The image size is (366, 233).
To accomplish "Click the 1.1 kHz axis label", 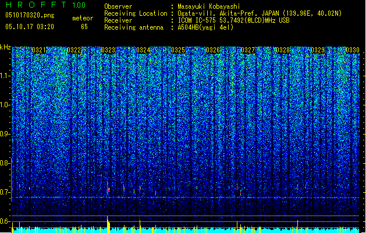I will (5, 76).
